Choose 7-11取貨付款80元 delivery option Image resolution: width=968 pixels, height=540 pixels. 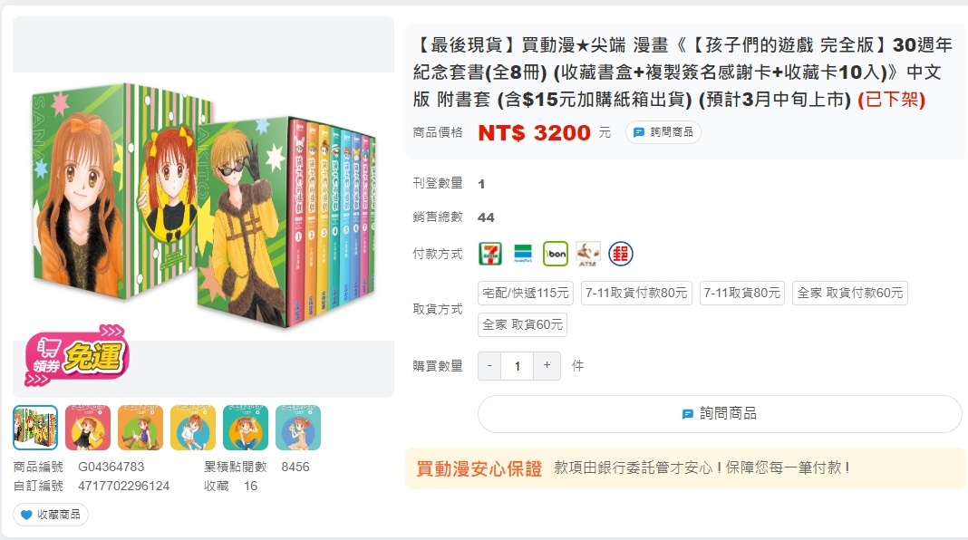636,293
